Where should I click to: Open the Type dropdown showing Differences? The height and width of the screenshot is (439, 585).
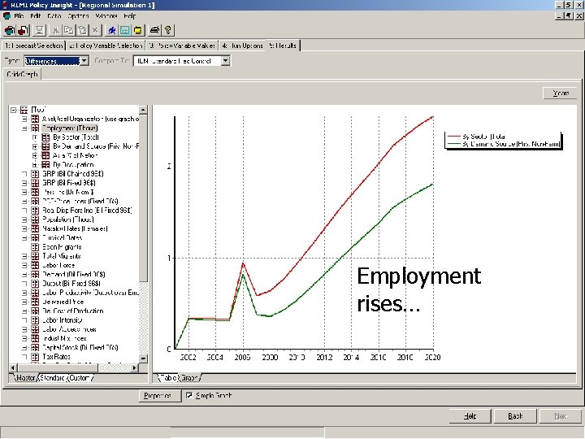click(84, 61)
